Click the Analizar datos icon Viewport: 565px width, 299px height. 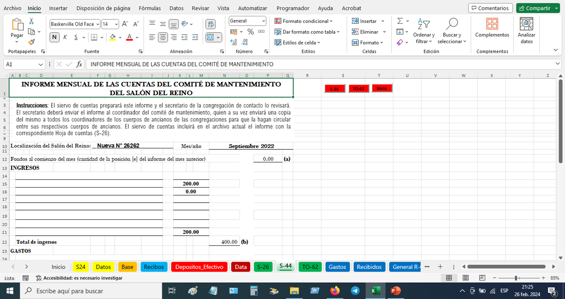point(527,23)
